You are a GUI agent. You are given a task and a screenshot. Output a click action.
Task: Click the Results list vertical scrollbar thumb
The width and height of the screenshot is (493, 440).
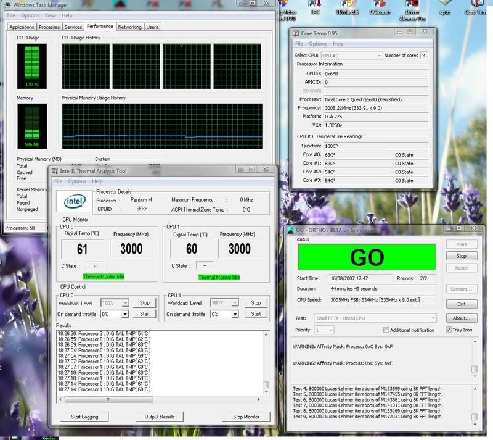[266, 385]
